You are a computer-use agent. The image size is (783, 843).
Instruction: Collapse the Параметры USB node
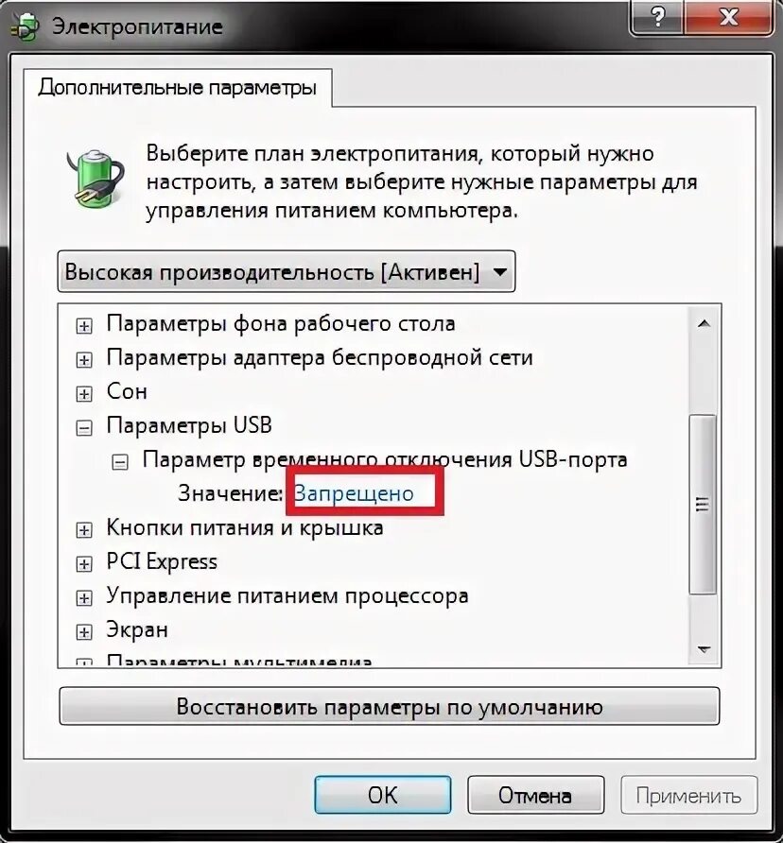coord(83,428)
